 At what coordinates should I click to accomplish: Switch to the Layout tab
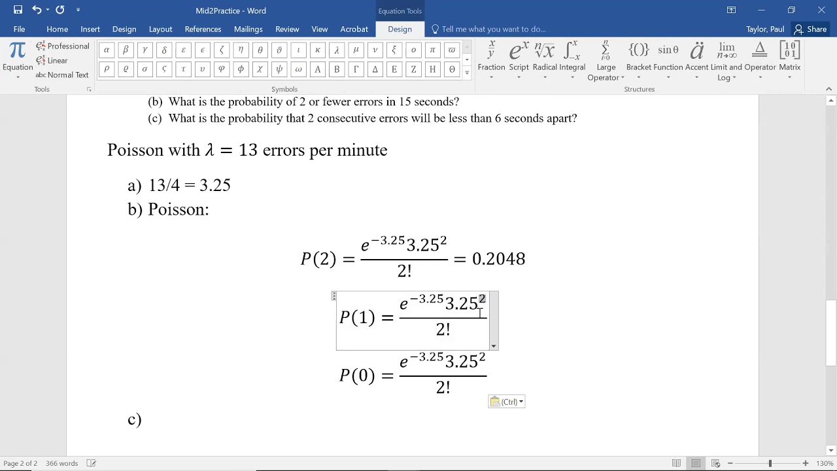[x=160, y=29]
